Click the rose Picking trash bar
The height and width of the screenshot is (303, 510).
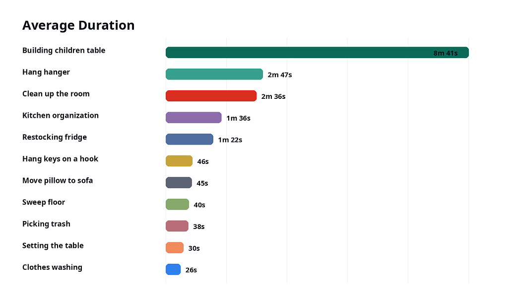tap(177, 226)
